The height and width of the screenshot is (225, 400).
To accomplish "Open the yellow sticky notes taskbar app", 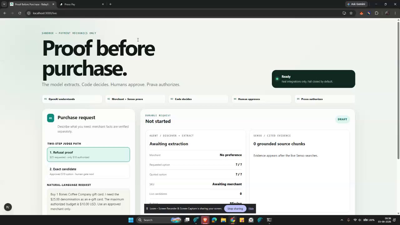I will pos(242,220).
